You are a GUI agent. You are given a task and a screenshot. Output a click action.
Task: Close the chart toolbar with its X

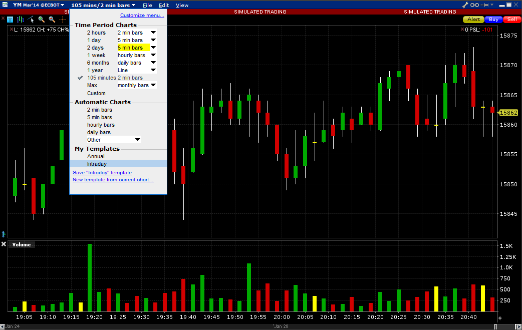pos(3,18)
